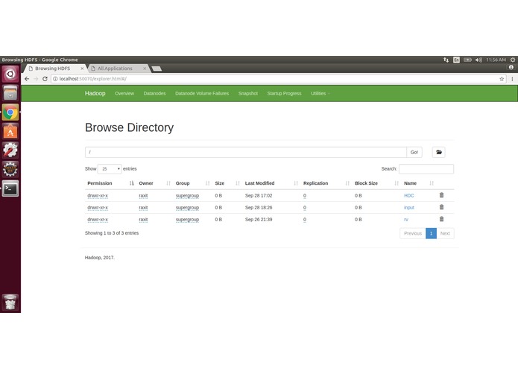Go forward in the browser
This screenshot has width=518, height=368.
coord(36,79)
